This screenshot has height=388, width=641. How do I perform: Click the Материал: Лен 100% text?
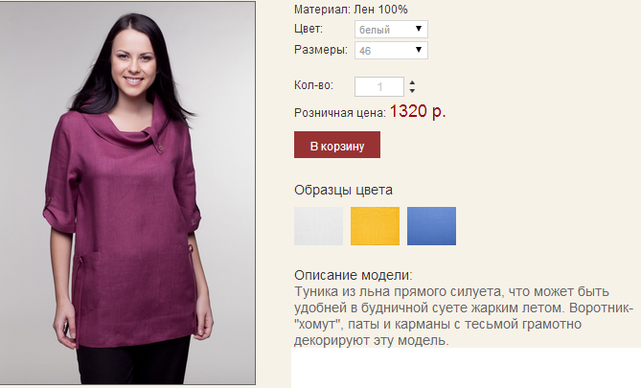(351, 10)
